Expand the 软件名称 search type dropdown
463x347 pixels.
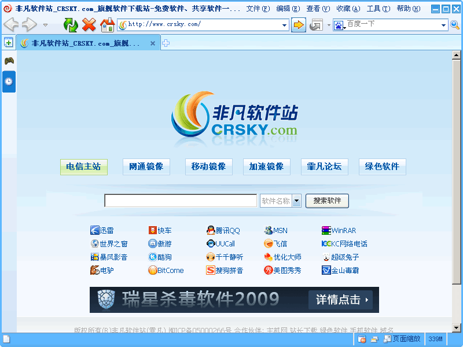[x=296, y=201]
